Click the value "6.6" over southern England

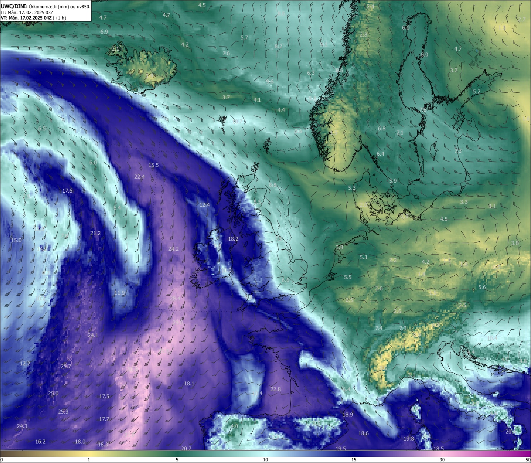(285, 280)
